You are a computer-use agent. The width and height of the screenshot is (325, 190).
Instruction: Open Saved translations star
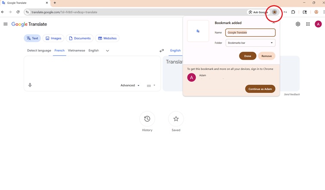(176, 119)
